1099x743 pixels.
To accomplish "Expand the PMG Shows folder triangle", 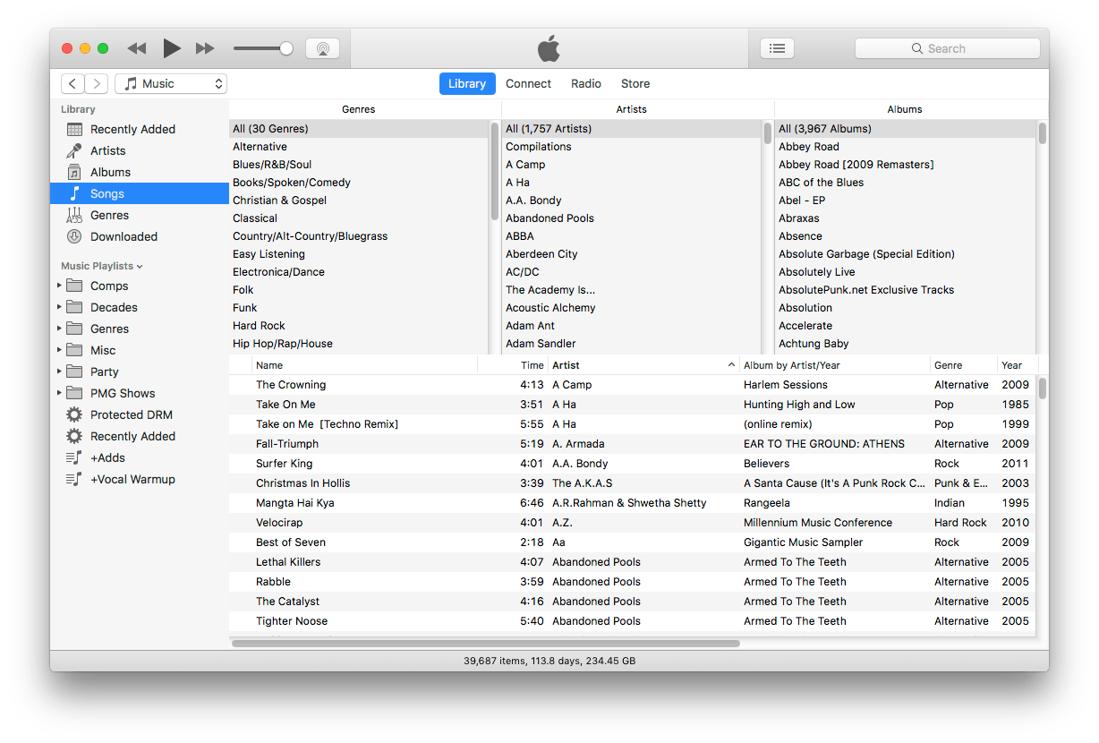I will (x=59, y=393).
